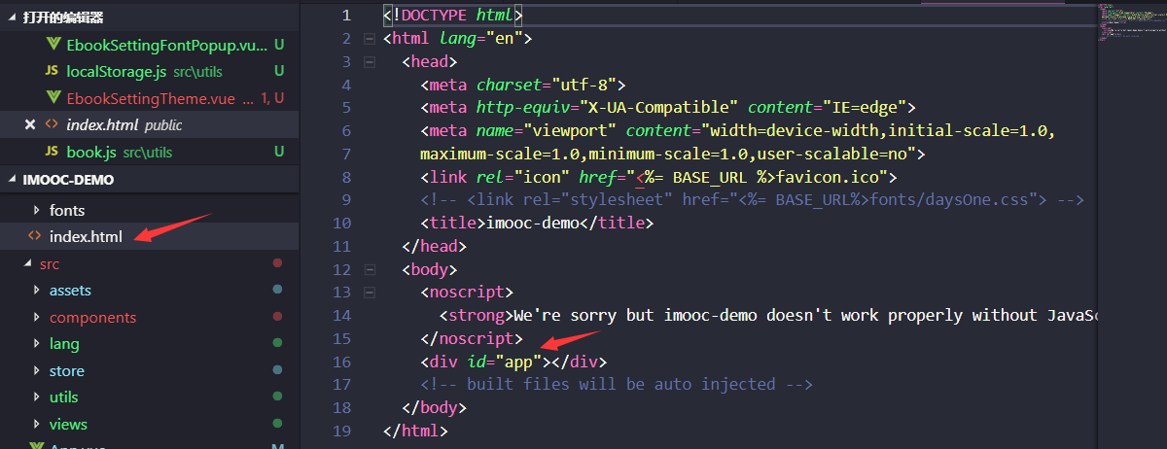Click line number 10 in the gutter

[x=341, y=224]
